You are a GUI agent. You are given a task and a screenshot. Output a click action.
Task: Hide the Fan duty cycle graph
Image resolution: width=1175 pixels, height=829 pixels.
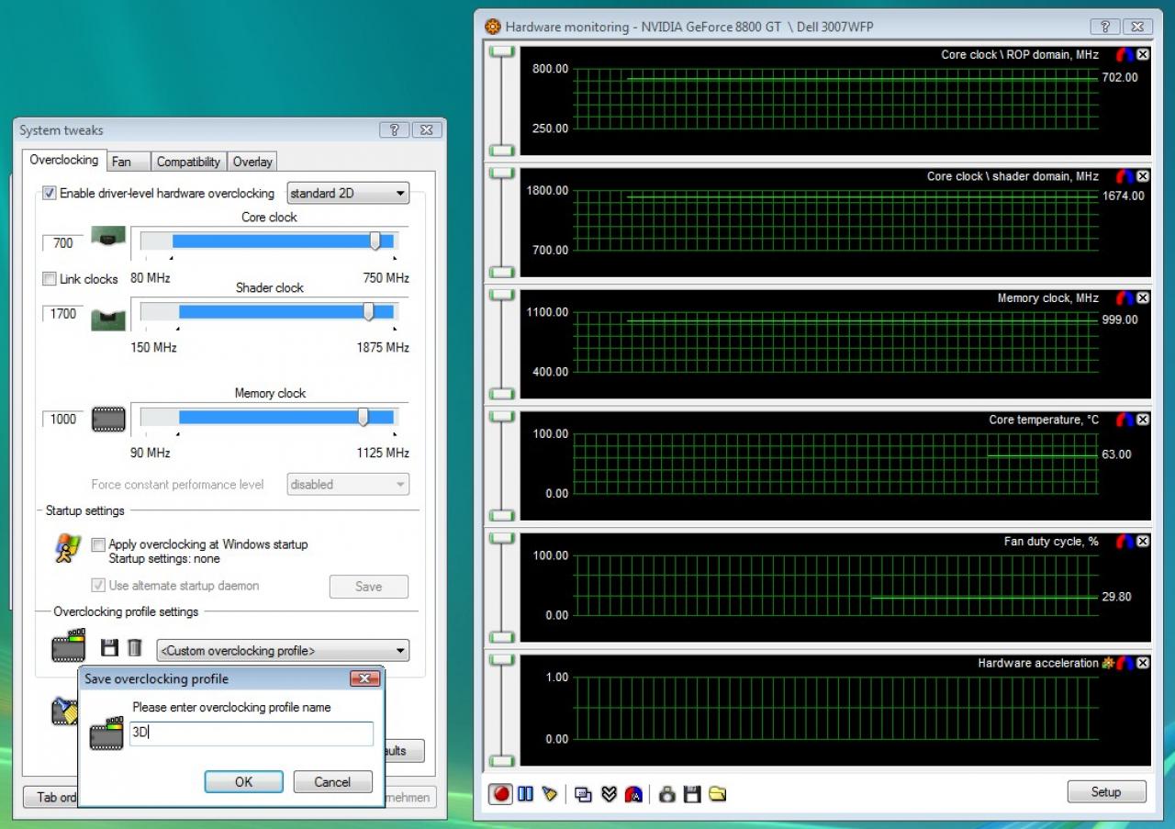[x=1143, y=542]
